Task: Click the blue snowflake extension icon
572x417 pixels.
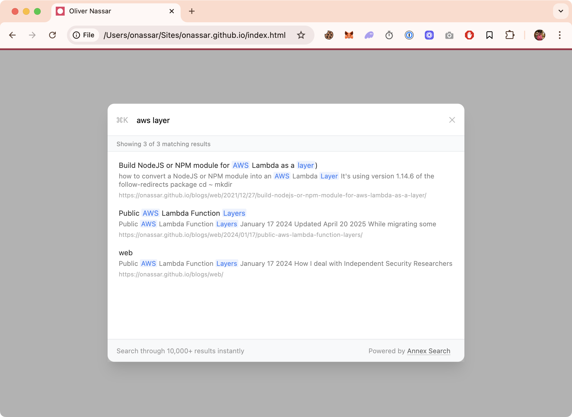Action: (429, 35)
